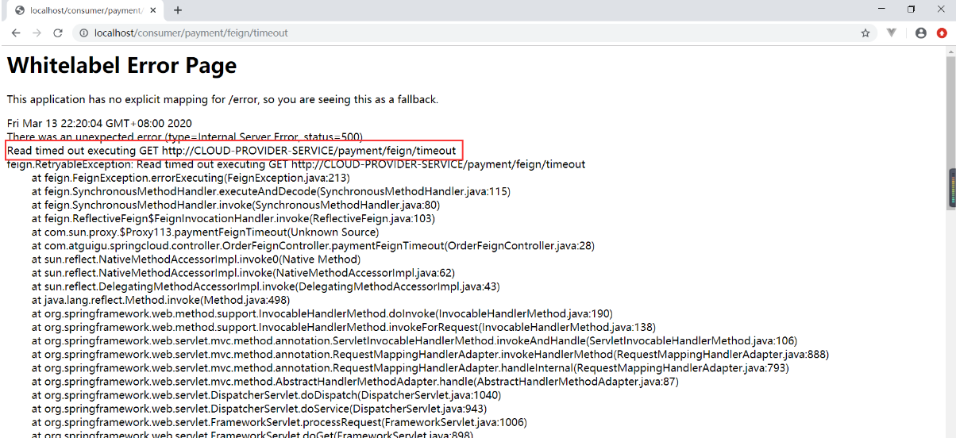
Task: Close the localhost/consumer/payment tab
Action: (x=153, y=10)
